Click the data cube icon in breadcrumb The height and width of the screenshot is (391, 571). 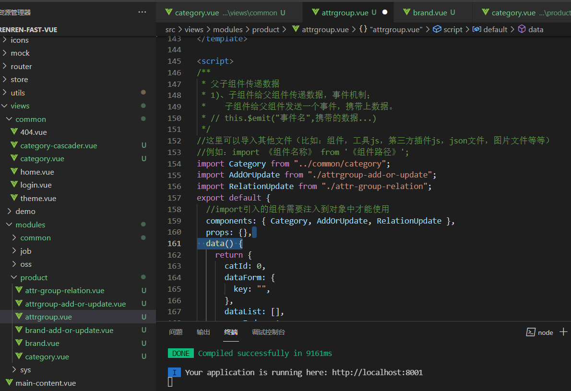point(522,29)
